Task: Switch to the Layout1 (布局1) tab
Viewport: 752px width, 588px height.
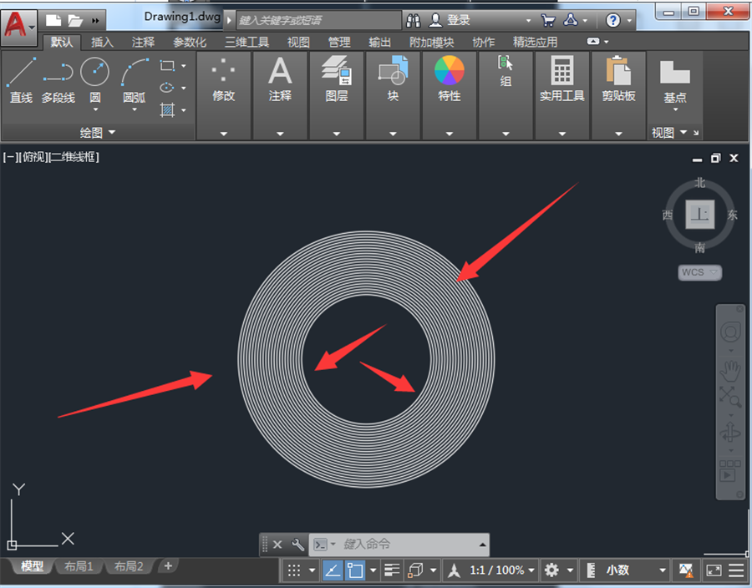Action: click(x=79, y=566)
